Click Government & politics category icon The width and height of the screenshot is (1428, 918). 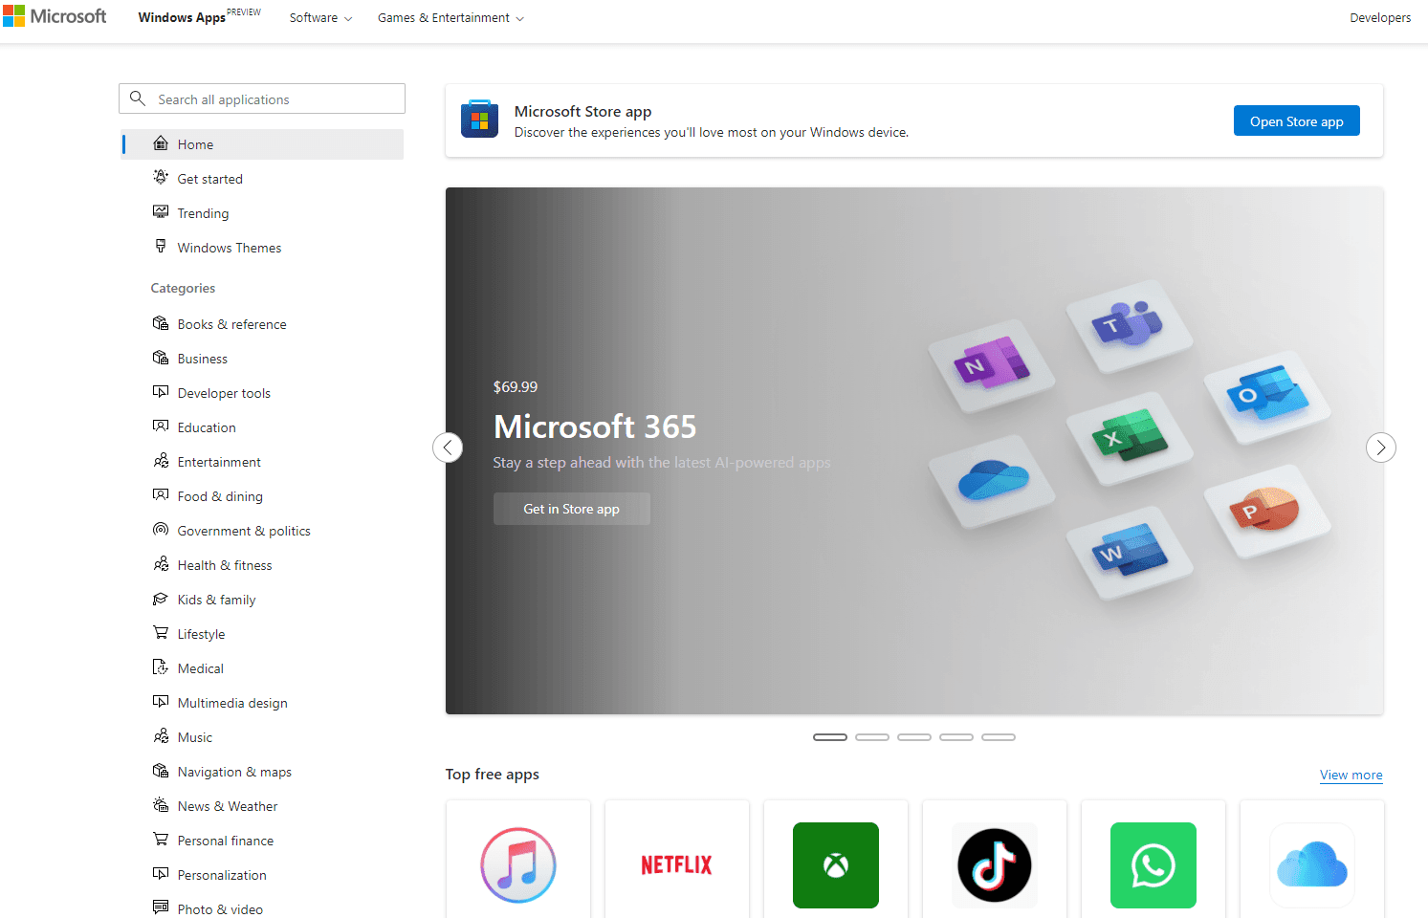tap(161, 530)
